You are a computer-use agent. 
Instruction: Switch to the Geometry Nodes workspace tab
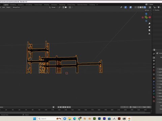(x=82, y=5)
